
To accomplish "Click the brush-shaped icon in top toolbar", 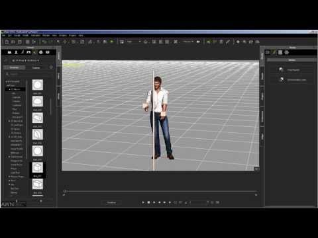I will tap(228, 42).
